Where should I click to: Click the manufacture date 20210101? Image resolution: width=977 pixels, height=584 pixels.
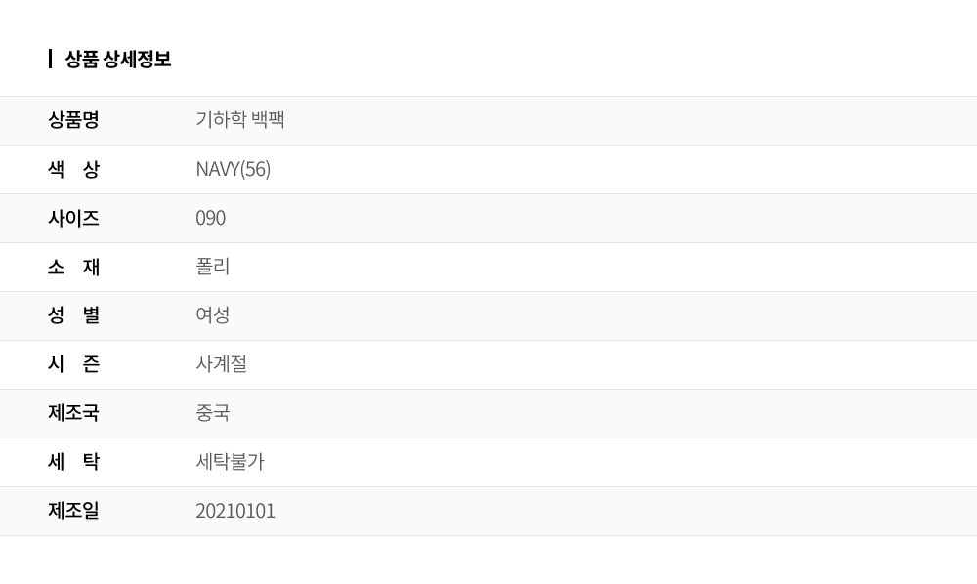(x=235, y=511)
